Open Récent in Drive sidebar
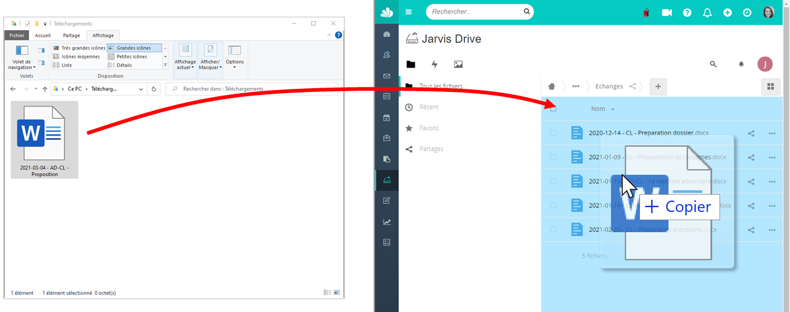 point(429,107)
